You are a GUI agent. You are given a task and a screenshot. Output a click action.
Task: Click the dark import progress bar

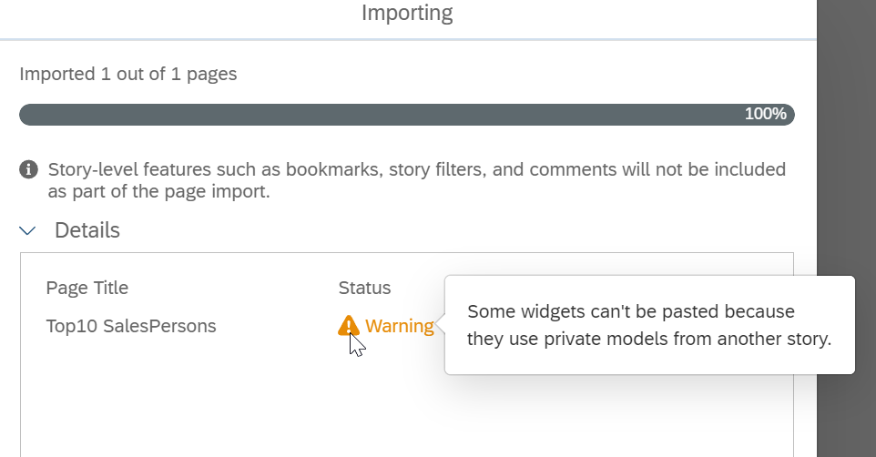[x=407, y=115]
